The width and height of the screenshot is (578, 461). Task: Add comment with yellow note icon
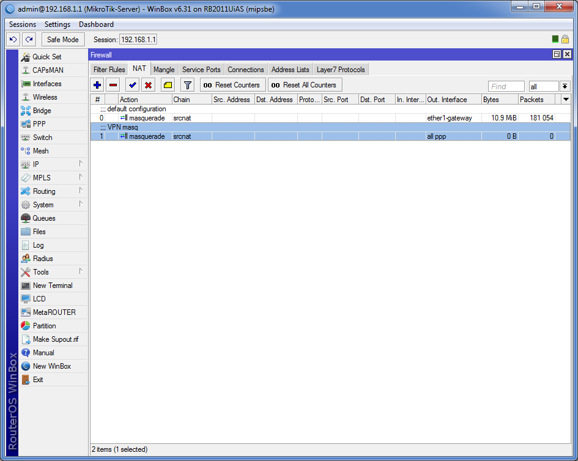click(x=168, y=85)
